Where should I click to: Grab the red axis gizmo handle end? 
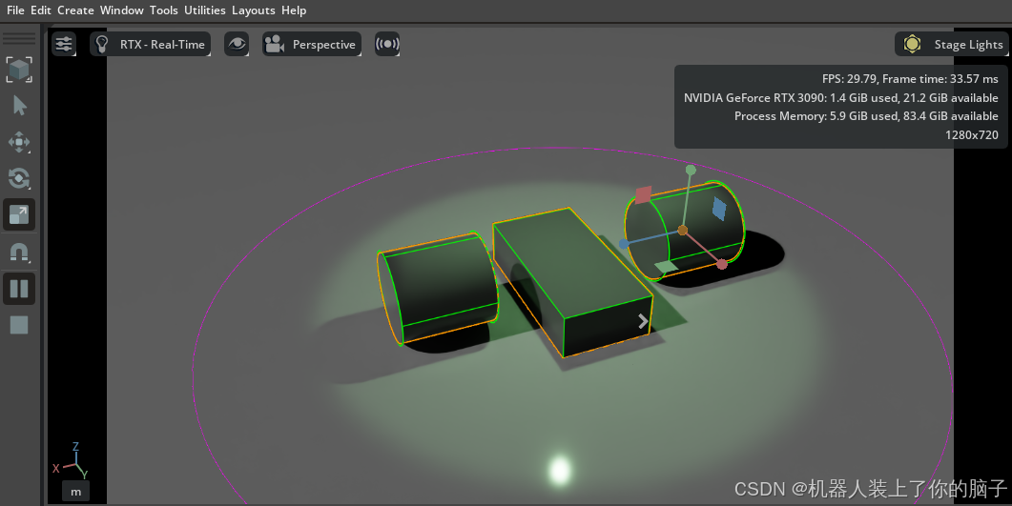click(722, 264)
